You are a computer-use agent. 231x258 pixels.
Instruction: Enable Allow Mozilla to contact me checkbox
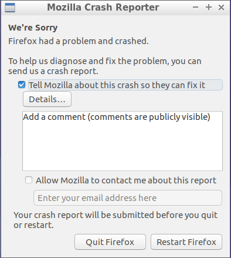pyautogui.click(x=29, y=180)
